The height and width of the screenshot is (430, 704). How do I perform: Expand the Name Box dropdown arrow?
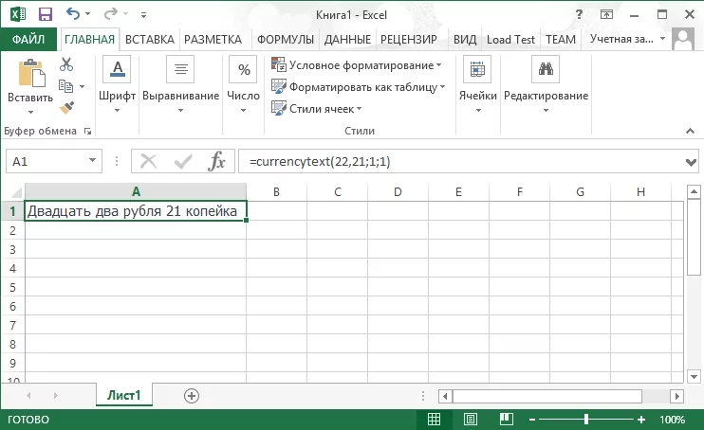(x=91, y=162)
